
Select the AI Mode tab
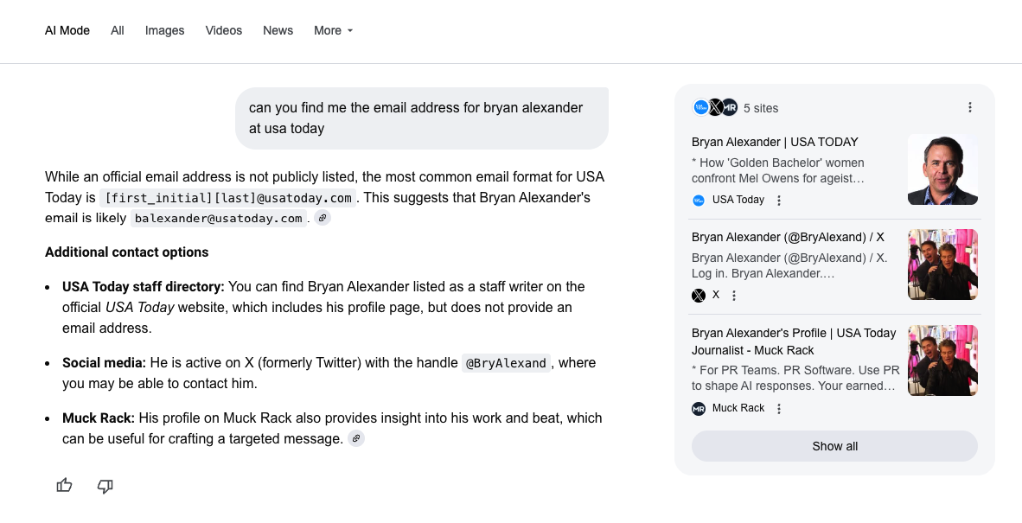(67, 30)
